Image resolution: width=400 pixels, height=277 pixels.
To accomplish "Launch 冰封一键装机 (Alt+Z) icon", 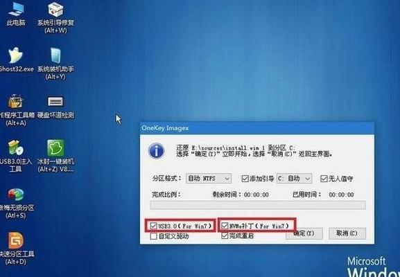I will tap(55, 156).
